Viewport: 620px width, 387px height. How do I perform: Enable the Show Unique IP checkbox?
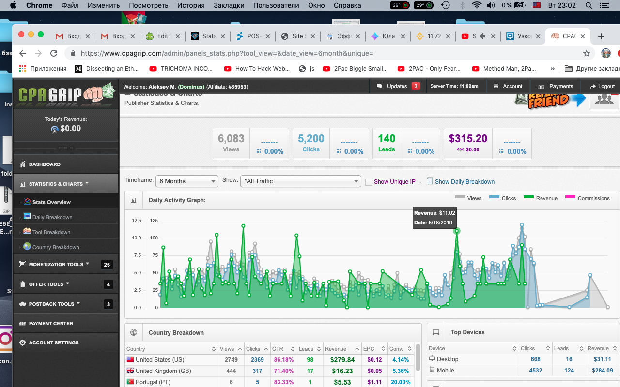point(369,182)
